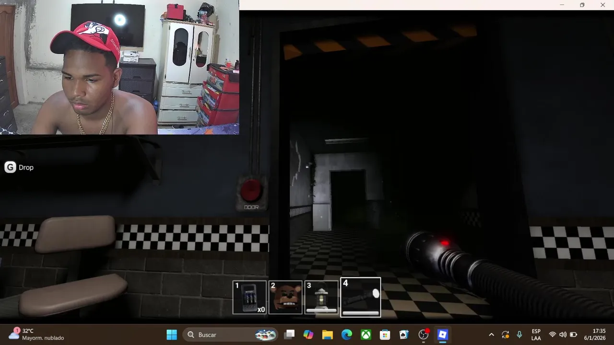
Task: Open Microsoft Edge from the taskbar
Action: tap(347, 334)
